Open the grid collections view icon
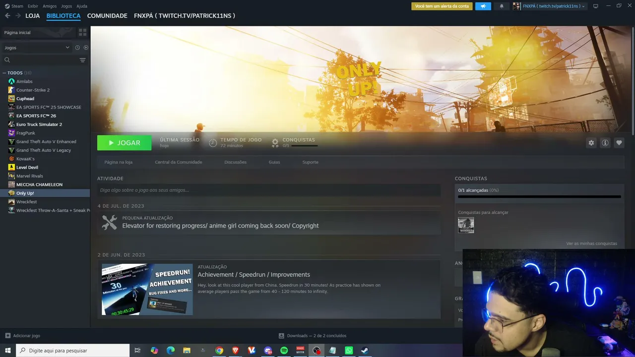Image resolution: width=635 pixels, height=357 pixels. click(82, 32)
